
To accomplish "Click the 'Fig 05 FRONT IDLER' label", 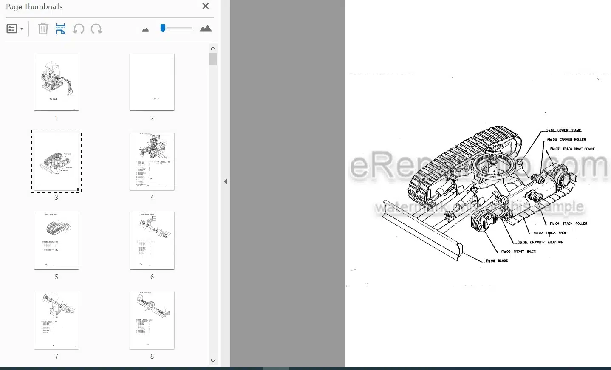I will pyautogui.click(x=518, y=251).
